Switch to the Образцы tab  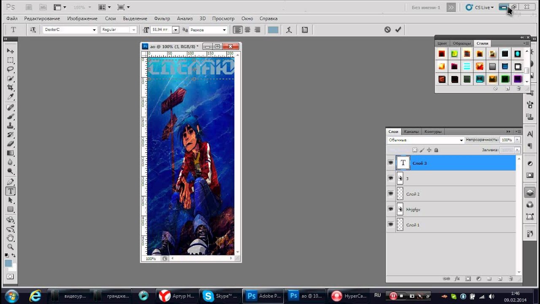462,43
